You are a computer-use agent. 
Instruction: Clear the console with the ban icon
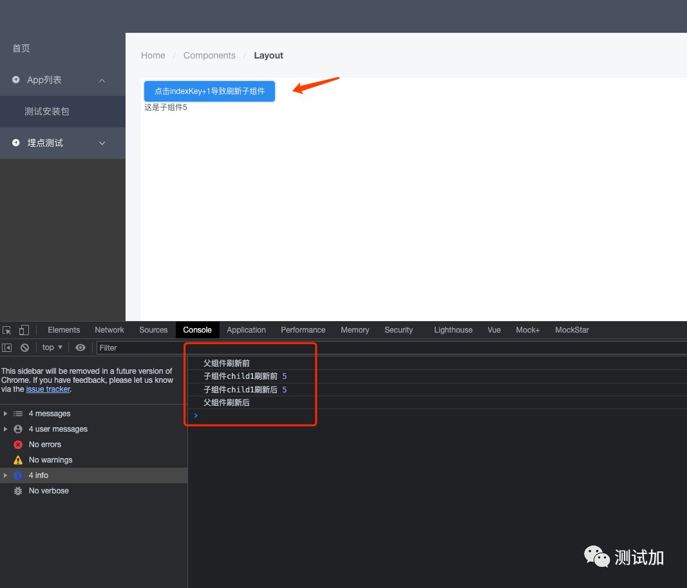click(24, 347)
